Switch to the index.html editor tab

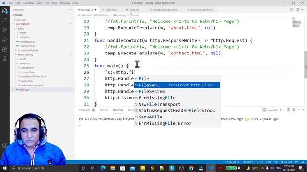click(111, 10)
